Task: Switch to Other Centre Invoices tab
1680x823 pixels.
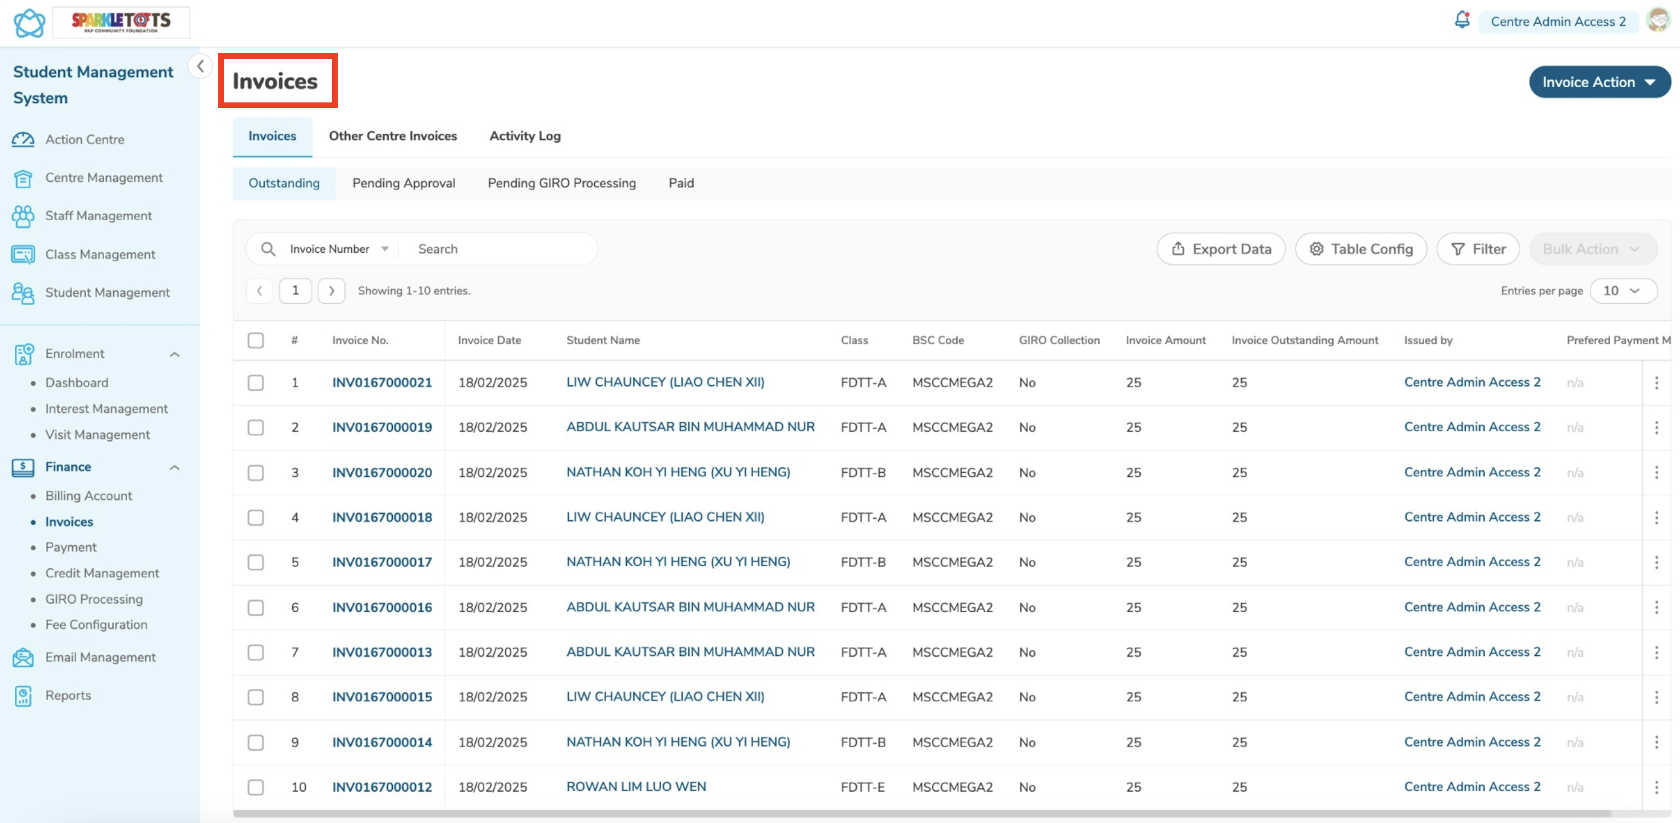Action: coord(393,136)
